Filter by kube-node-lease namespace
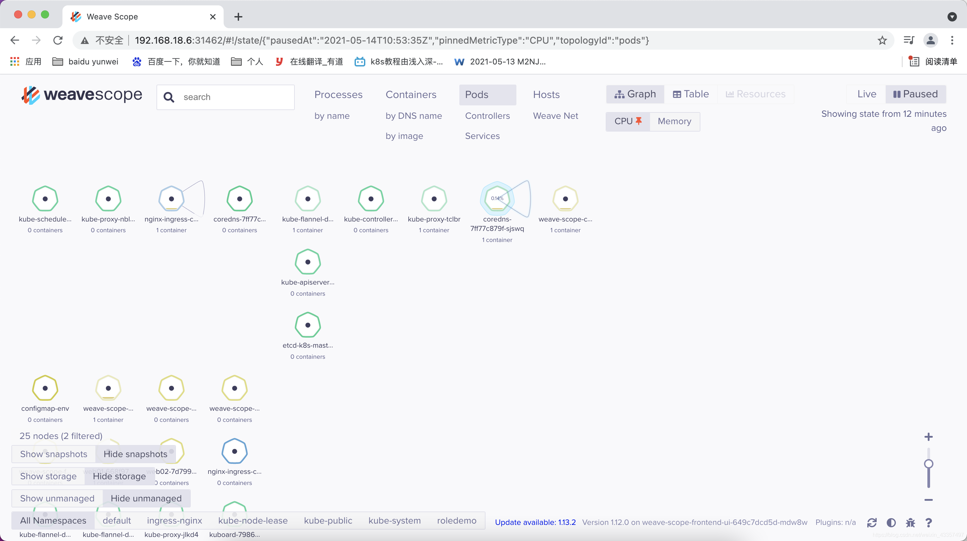The height and width of the screenshot is (541, 967). coord(253,521)
